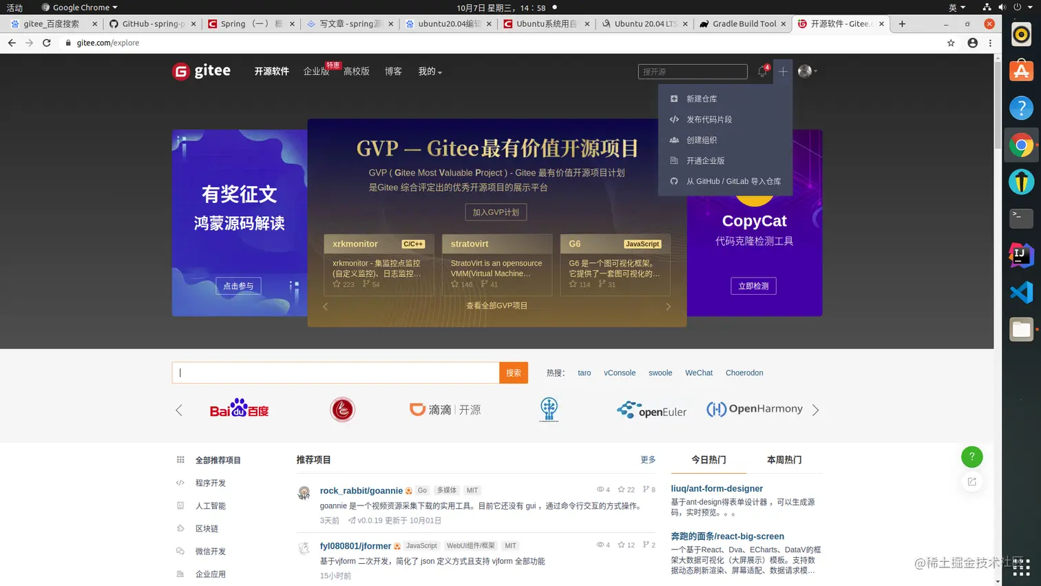
Task: Open the openEuler organization logo
Action: [x=651, y=410]
